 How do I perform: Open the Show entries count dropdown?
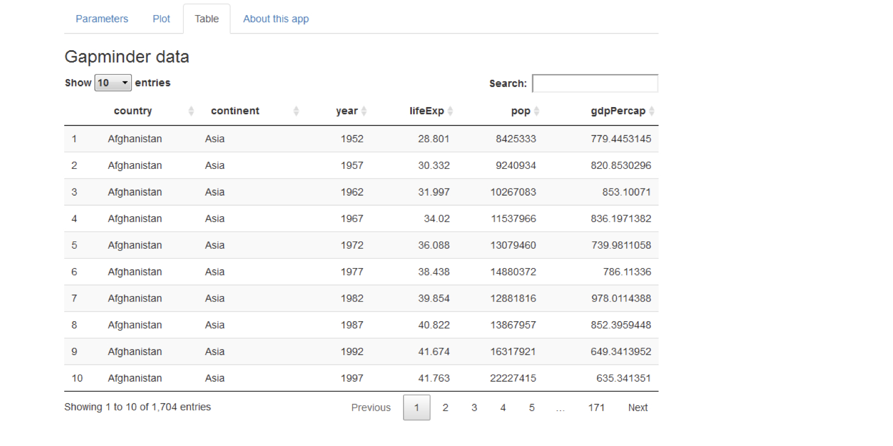113,83
